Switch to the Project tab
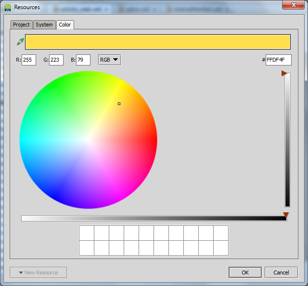This screenshot has width=308, height=286. point(21,25)
